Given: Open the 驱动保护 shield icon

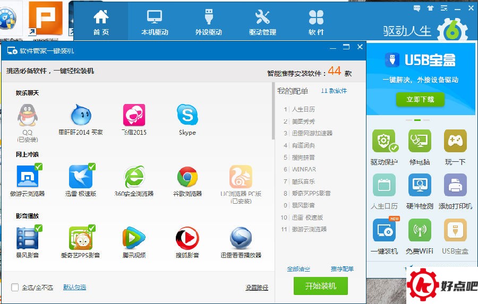Looking at the screenshot, I should click(x=385, y=141).
